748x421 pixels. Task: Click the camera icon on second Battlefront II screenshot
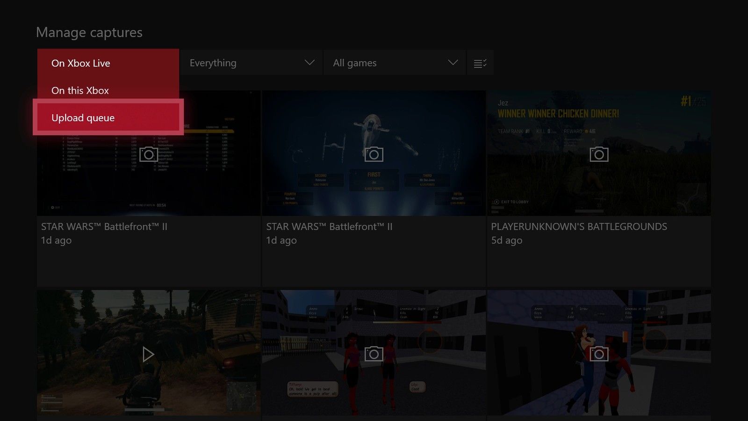click(x=374, y=153)
